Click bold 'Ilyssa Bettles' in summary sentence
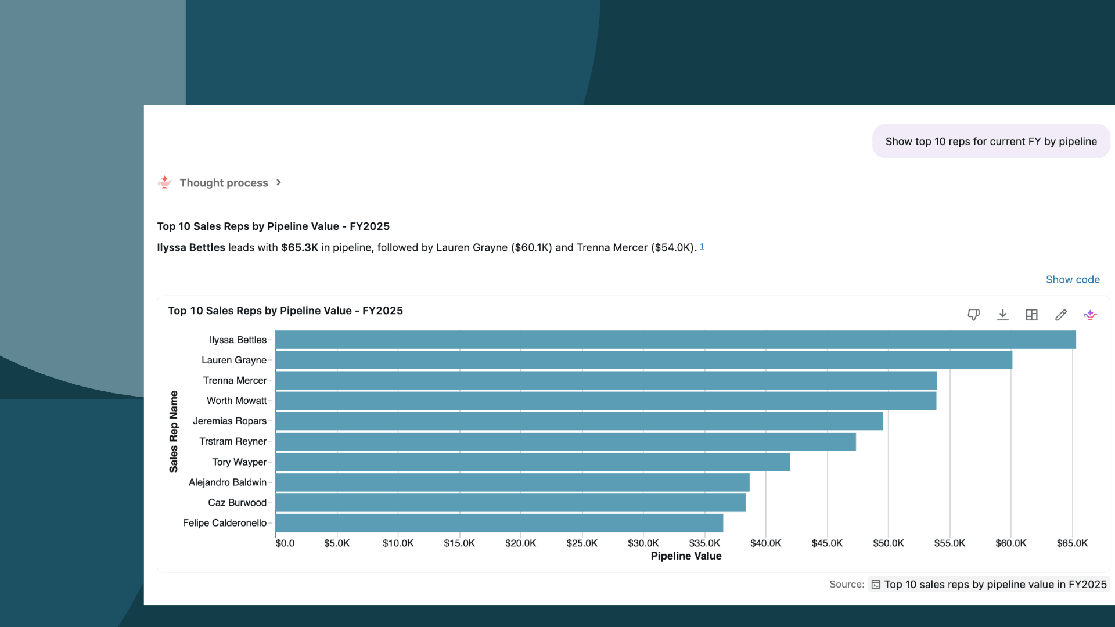1115x627 pixels. tap(191, 247)
